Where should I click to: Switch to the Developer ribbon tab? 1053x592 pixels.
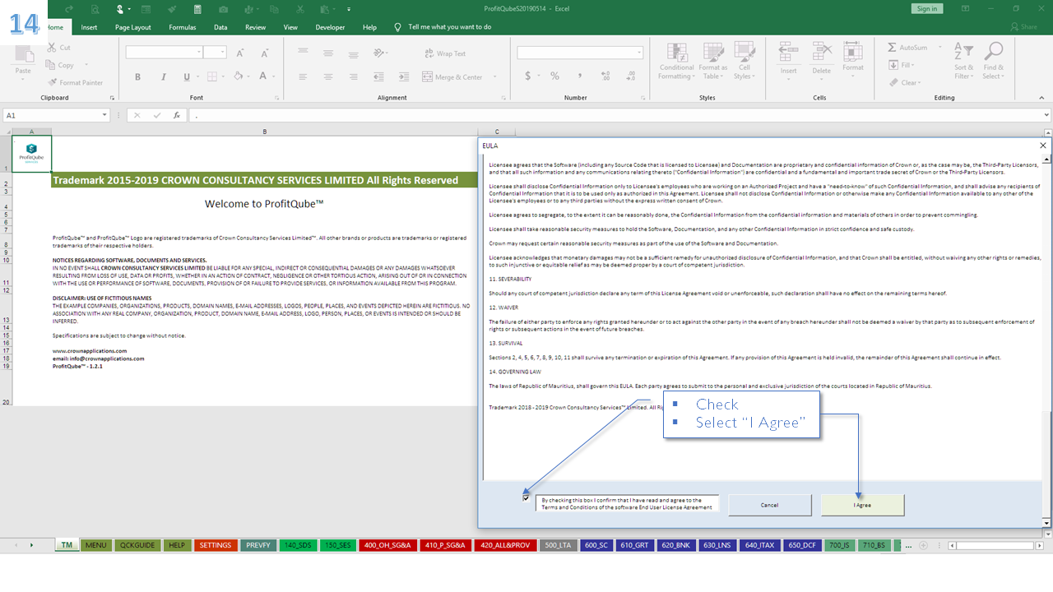pyautogui.click(x=330, y=27)
